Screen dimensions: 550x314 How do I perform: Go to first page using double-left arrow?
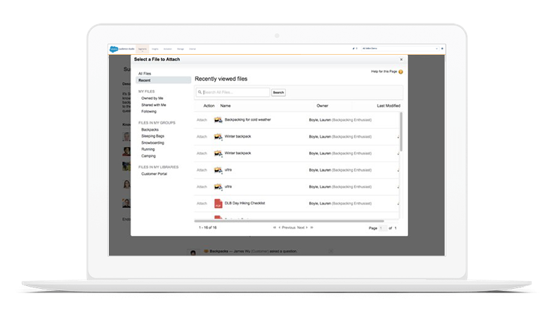[275, 228]
